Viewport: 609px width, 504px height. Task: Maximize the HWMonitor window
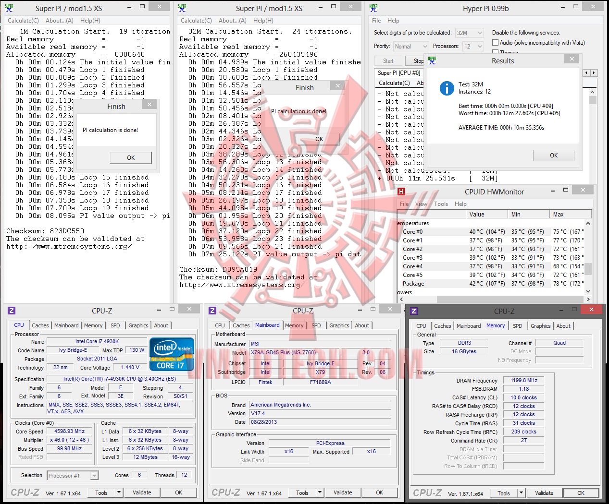(566, 190)
